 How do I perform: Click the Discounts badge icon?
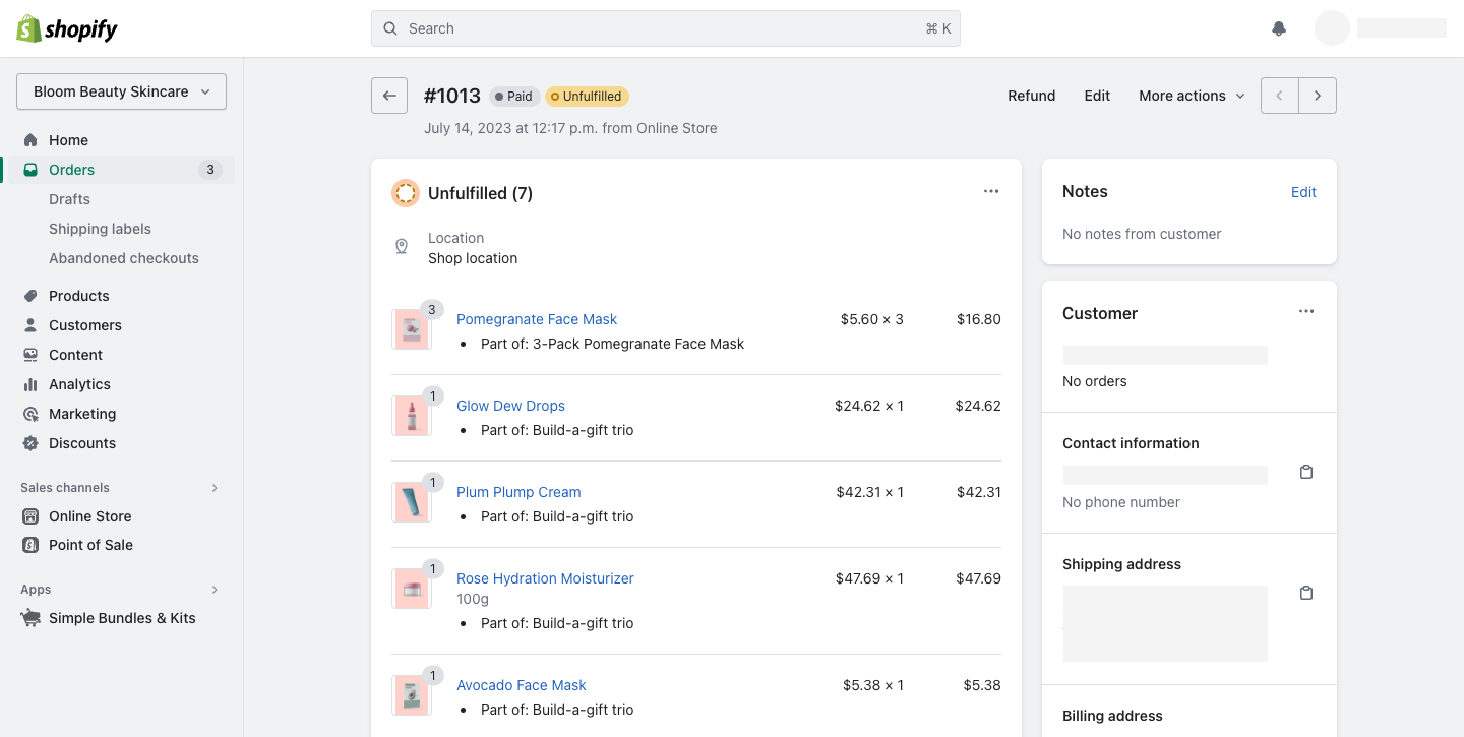[30, 443]
